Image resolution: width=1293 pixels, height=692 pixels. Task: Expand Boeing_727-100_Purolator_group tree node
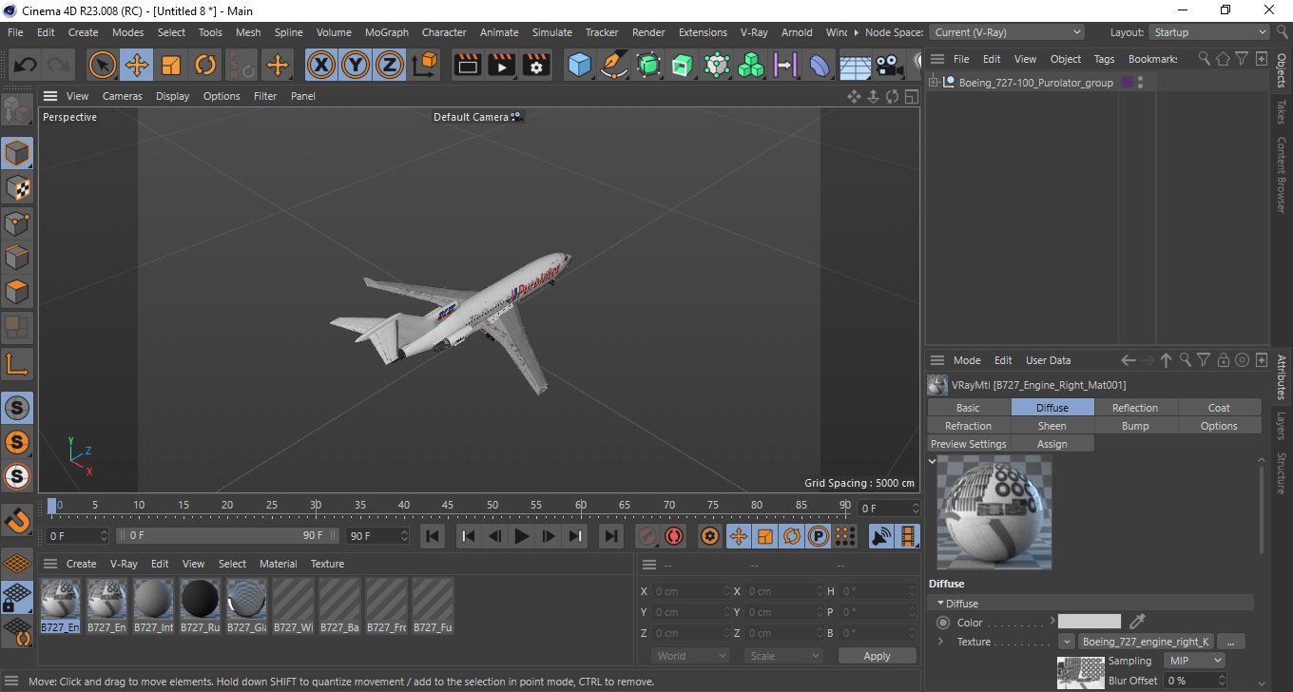coord(934,83)
